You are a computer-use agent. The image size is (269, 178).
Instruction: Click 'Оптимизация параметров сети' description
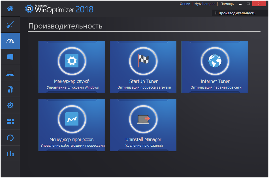pyautogui.click(x=216, y=87)
